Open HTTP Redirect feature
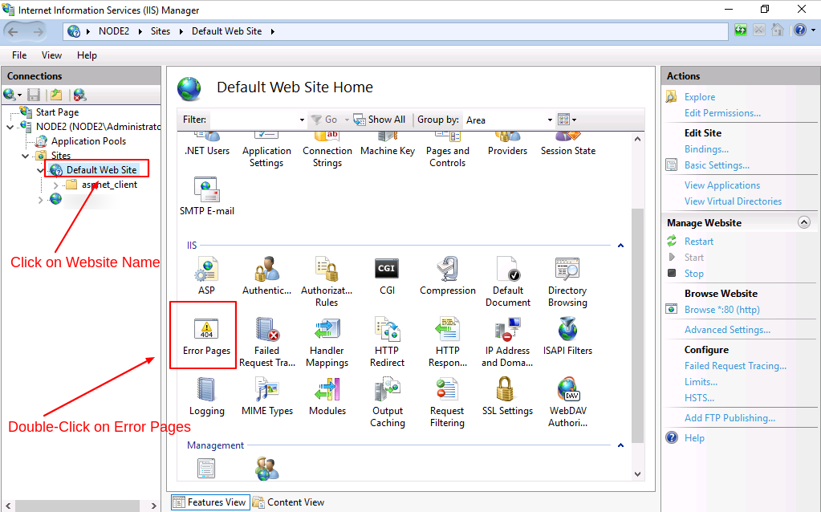The width and height of the screenshot is (821, 512). tap(387, 342)
